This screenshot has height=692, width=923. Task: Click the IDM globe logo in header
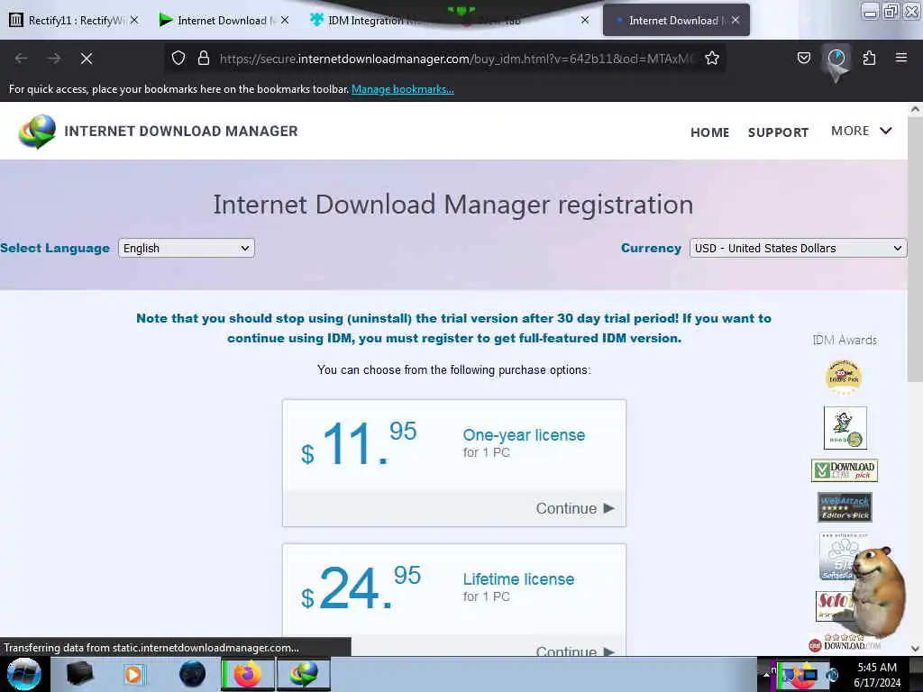coord(37,132)
